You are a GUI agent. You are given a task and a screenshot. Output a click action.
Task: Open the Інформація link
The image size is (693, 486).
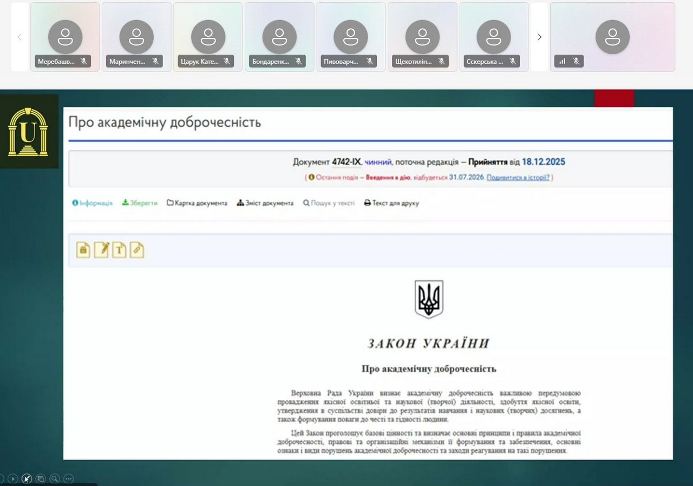(x=93, y=203)
